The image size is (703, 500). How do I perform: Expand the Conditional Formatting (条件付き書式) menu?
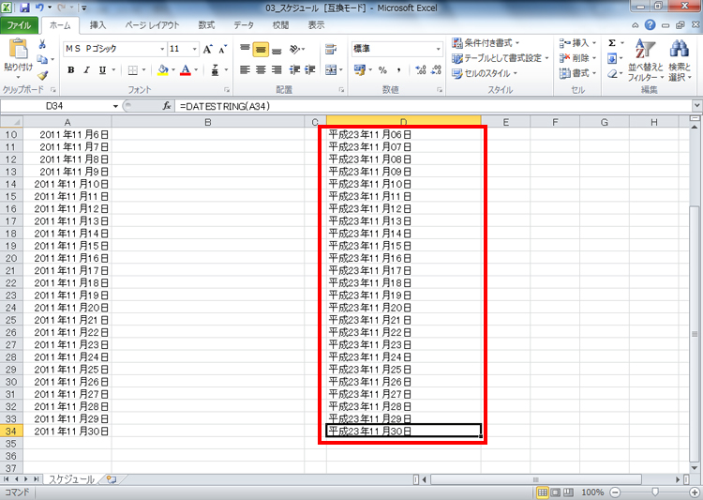(486, 43)
